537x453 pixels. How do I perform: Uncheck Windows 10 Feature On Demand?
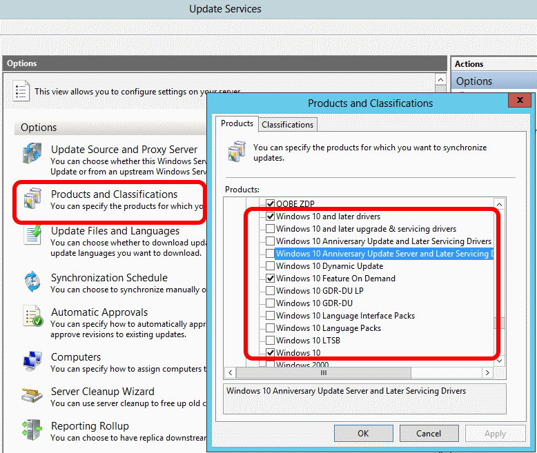271,279
